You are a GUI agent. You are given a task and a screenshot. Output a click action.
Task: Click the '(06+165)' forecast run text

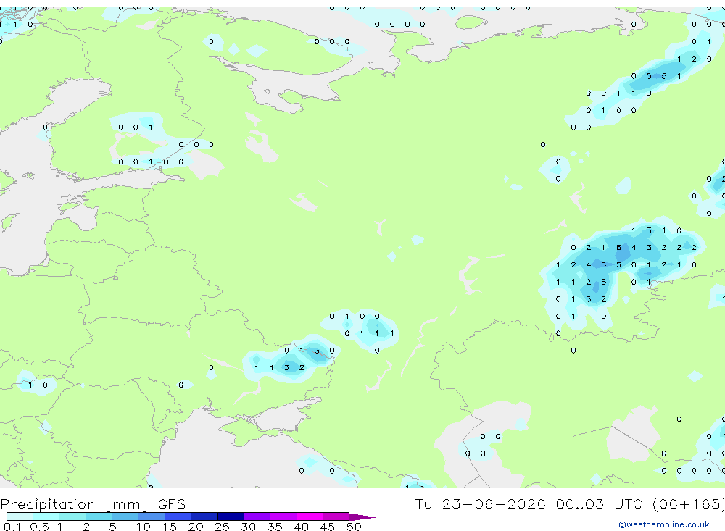point(689,503)
